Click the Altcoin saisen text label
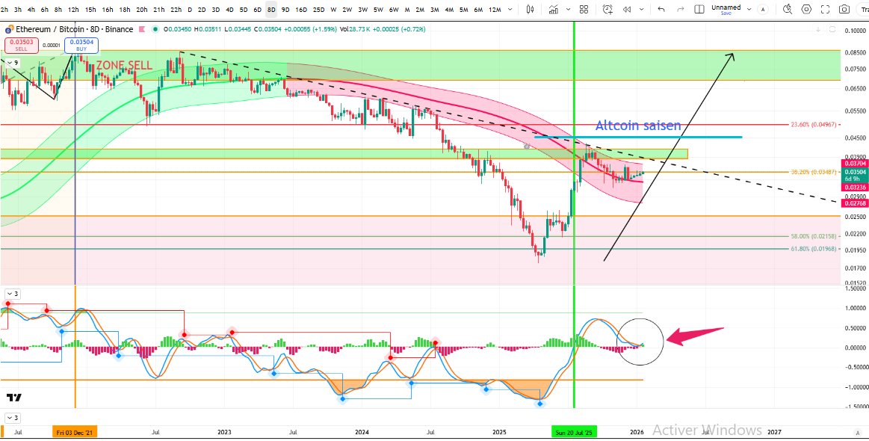Screen dimensions: 869x441 click(637, 126)
